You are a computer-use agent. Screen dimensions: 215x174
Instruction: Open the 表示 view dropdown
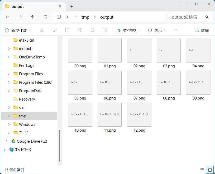click(157, 30)
